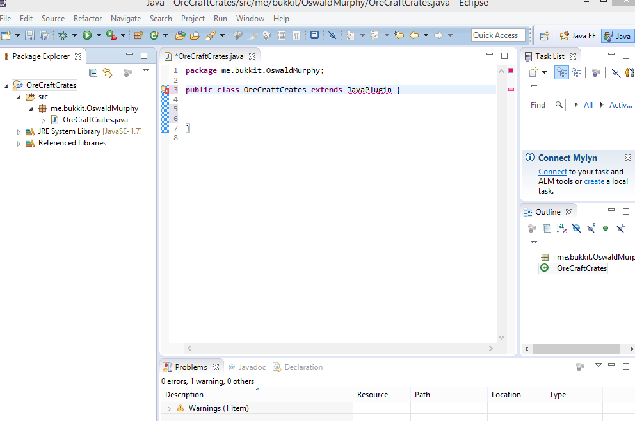The height and width of the screenshot is (421, 635).
Task: Switch to the Declaration tab
Action: click(298, 367)
